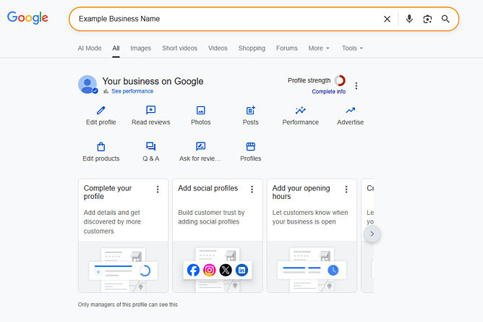Open the Posts icon
Viewport: 483px width, 322px height.
pyautogui.click(x=251, y=111)
